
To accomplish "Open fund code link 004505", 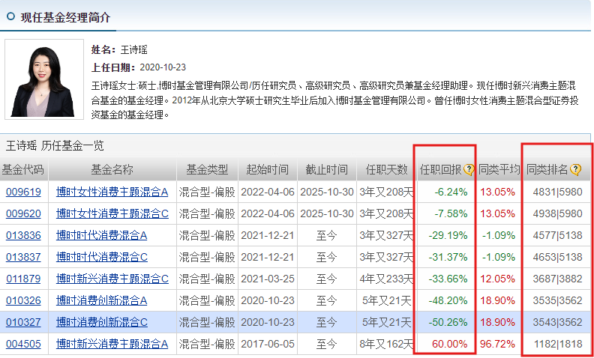I will (x=23, y=345).
